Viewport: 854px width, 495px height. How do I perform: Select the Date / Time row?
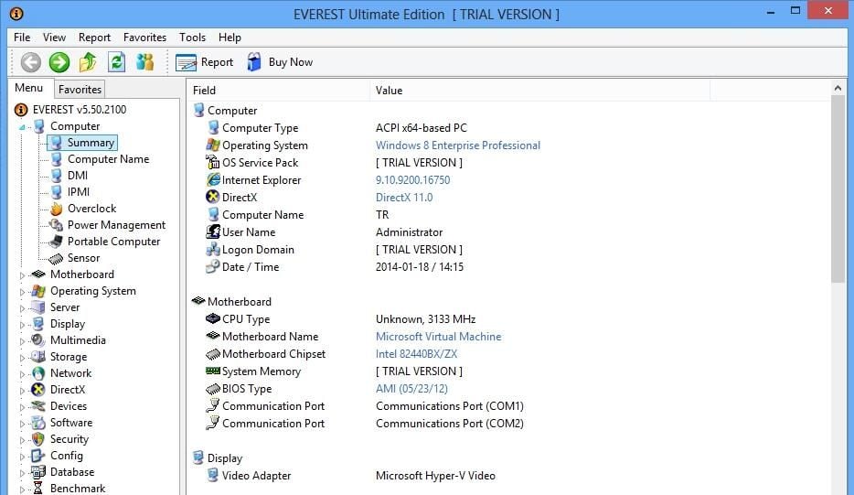point(509,267)
